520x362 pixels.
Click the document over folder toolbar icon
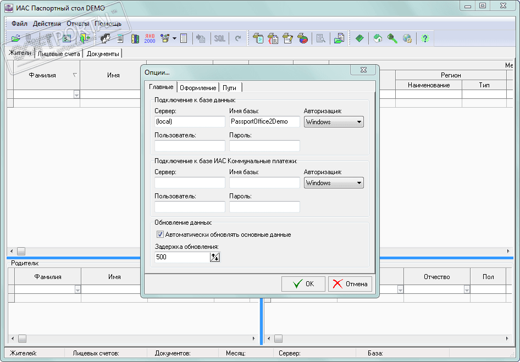tap(339, 38)
